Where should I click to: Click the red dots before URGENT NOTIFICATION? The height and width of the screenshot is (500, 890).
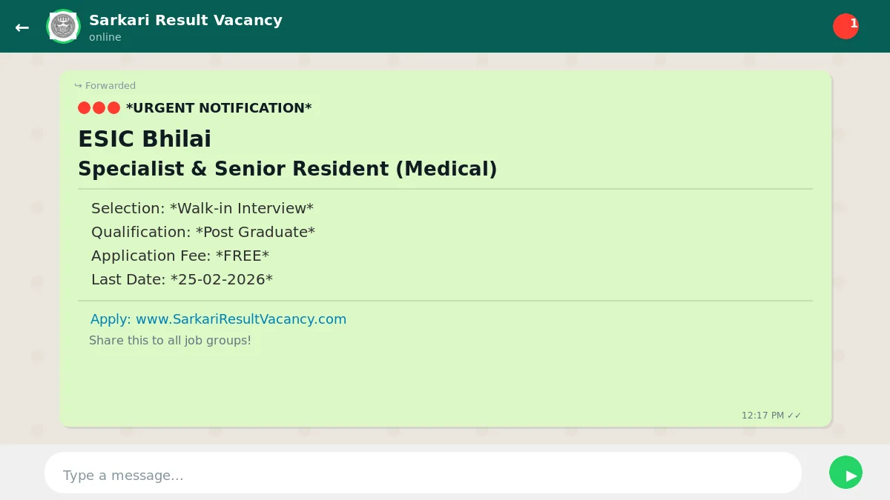(x=99, y=108)
